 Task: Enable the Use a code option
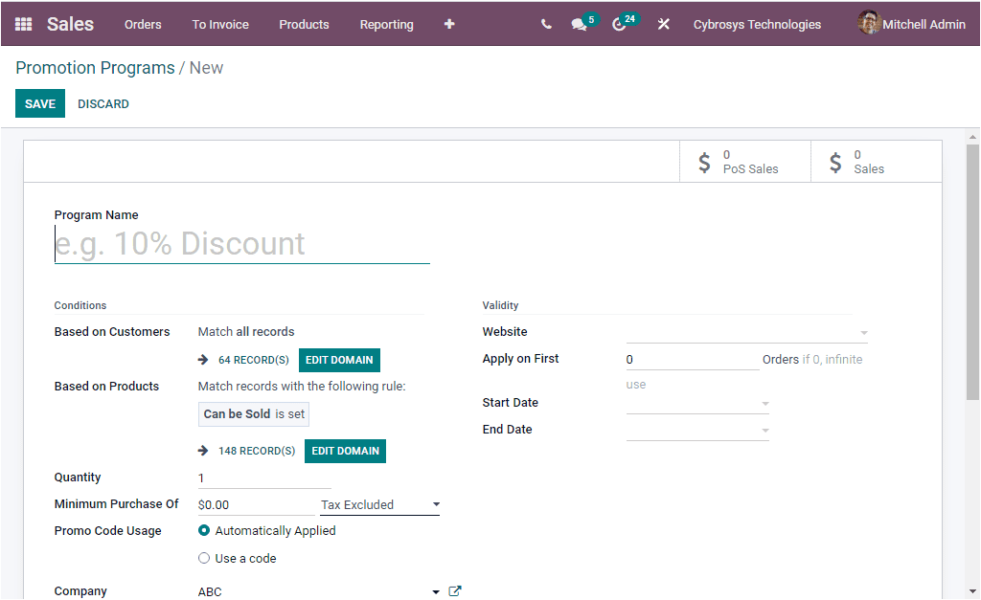pos(203,557)
